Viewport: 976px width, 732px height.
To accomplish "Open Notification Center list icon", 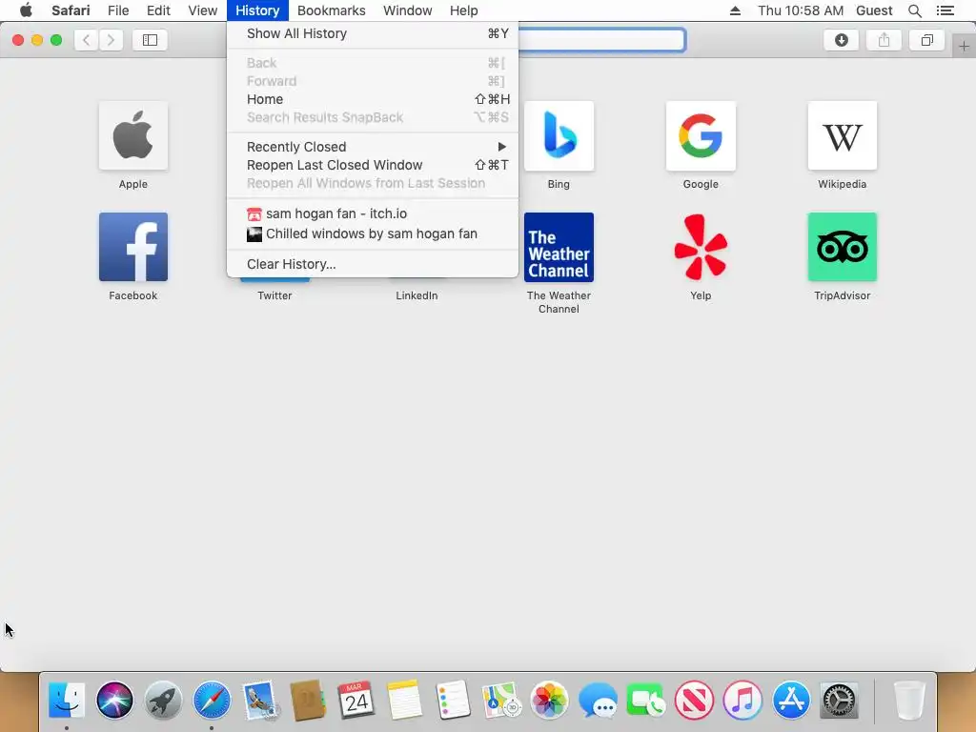I will (x=945, y=10).
